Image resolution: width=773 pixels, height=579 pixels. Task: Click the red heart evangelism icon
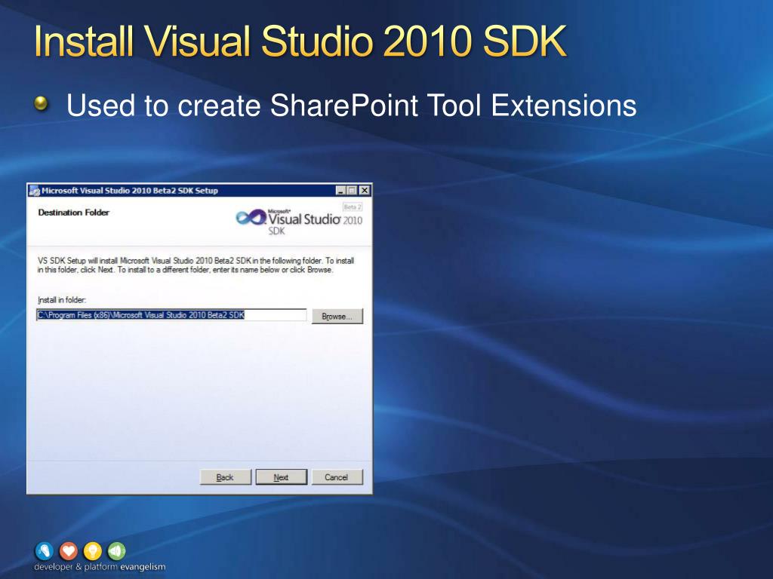click(69, 551)
